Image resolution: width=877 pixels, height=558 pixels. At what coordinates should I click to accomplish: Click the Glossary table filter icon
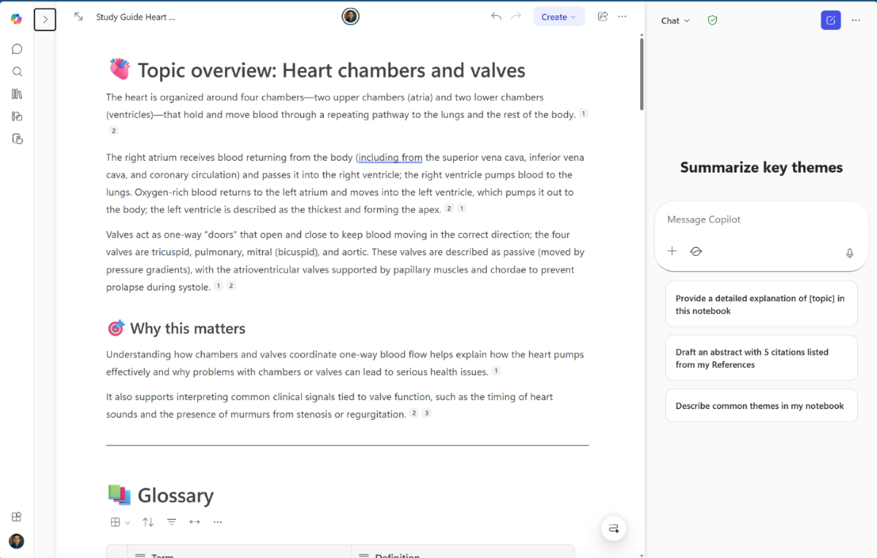point(172,522)
